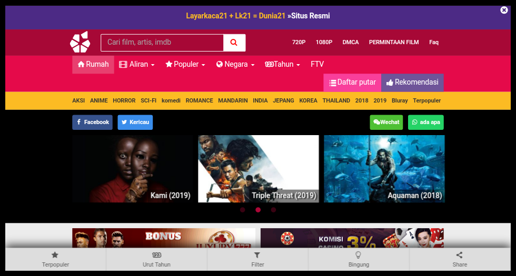
Task: Click the site logo icon
Action: pos(80,42)
